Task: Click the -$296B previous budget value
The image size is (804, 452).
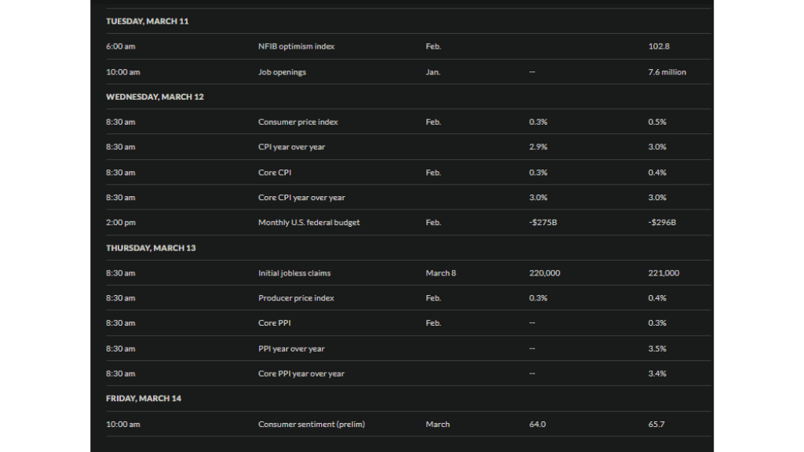Action: coord(662,222)
